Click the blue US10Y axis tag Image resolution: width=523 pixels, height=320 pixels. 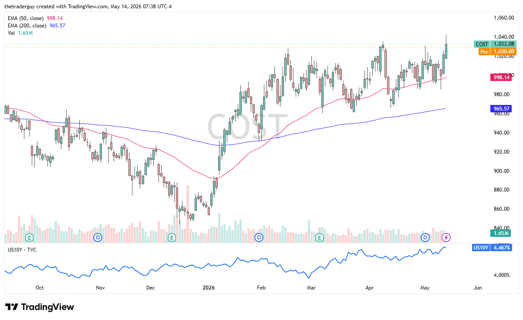click(x=481, y=248)
